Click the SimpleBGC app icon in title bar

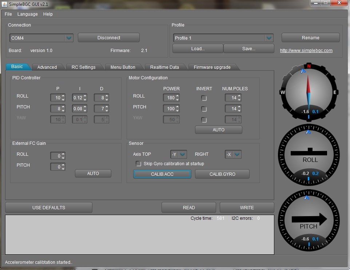(4, 4)
